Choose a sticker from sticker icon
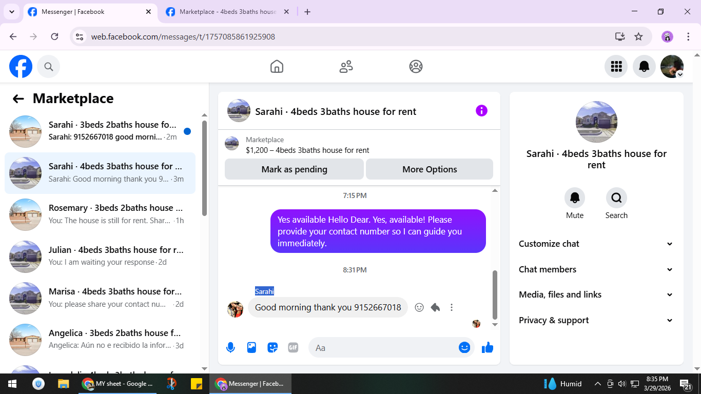Viewport: 701px width, 394px height. 272,347
